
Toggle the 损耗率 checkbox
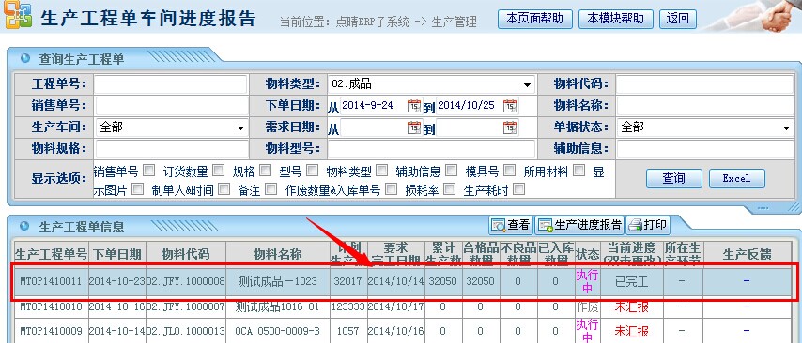[x=450, y=189]
